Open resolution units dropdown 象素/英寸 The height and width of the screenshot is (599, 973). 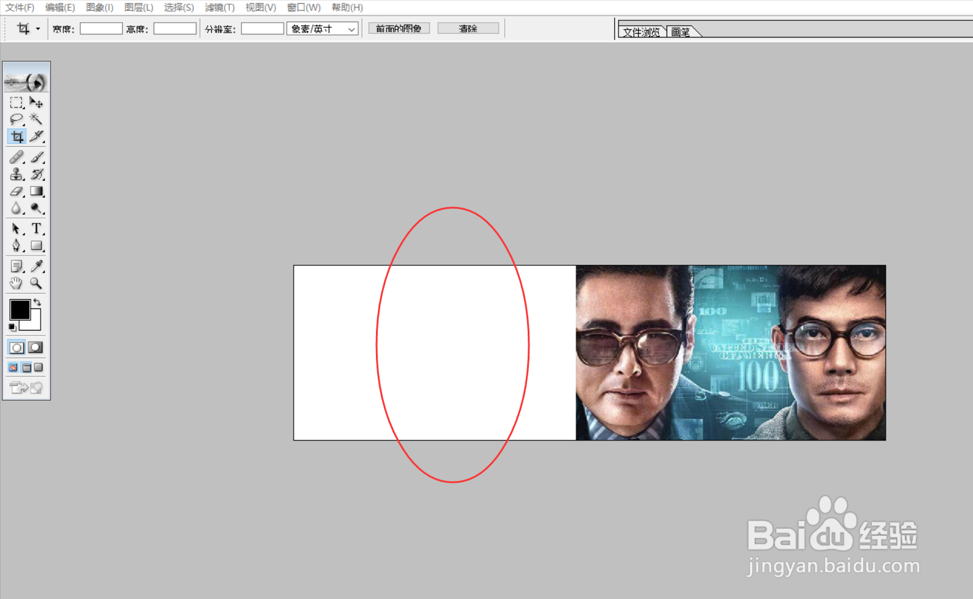[322, 29]
